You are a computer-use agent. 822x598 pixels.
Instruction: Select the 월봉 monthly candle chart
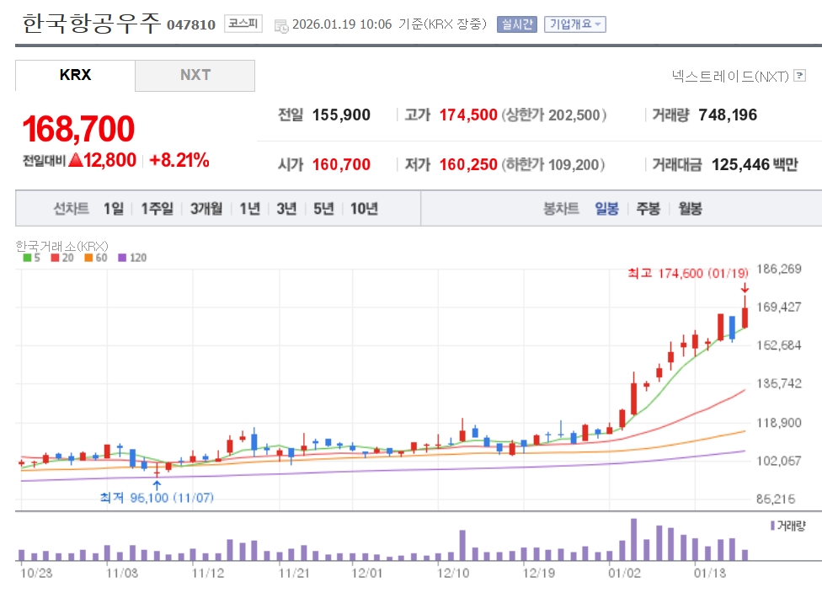pos(690,209)
